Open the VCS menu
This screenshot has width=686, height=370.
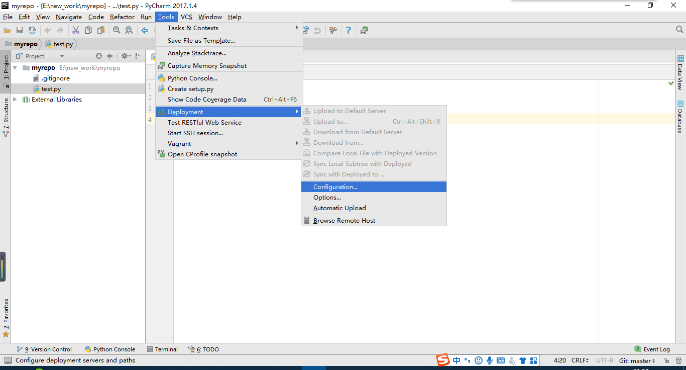point(186,17)
